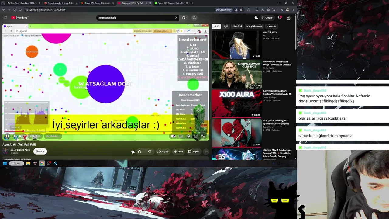Switch to the One Piece browser tab
Image resolution: width=389 pixels, height=219 pixels.
pos(24,3)
